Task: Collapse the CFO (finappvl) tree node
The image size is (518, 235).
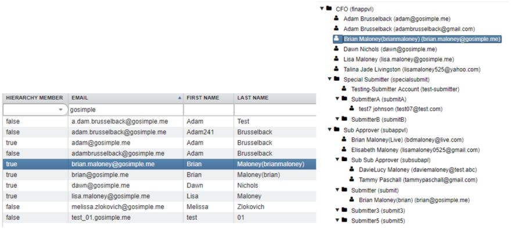Action: pos(322,9)
